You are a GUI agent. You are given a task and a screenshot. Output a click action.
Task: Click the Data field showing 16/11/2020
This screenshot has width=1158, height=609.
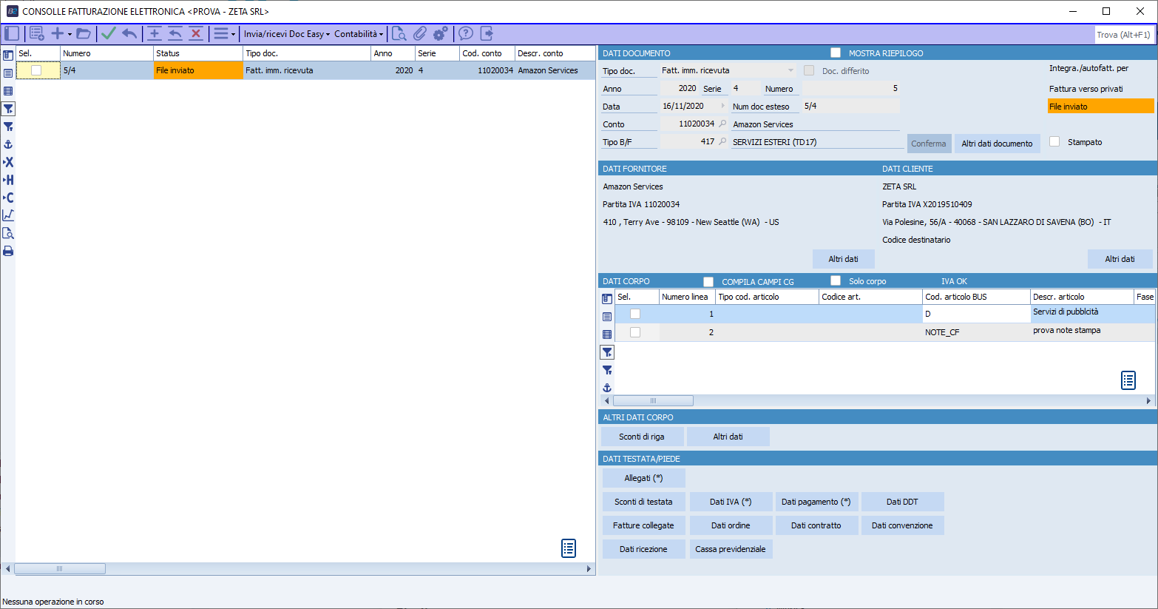tap(694, 106)
